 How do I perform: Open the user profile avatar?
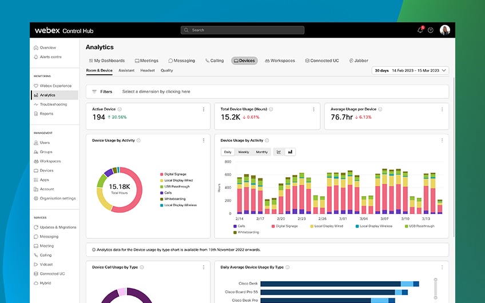pyautogui.click(x=445, y=30)
